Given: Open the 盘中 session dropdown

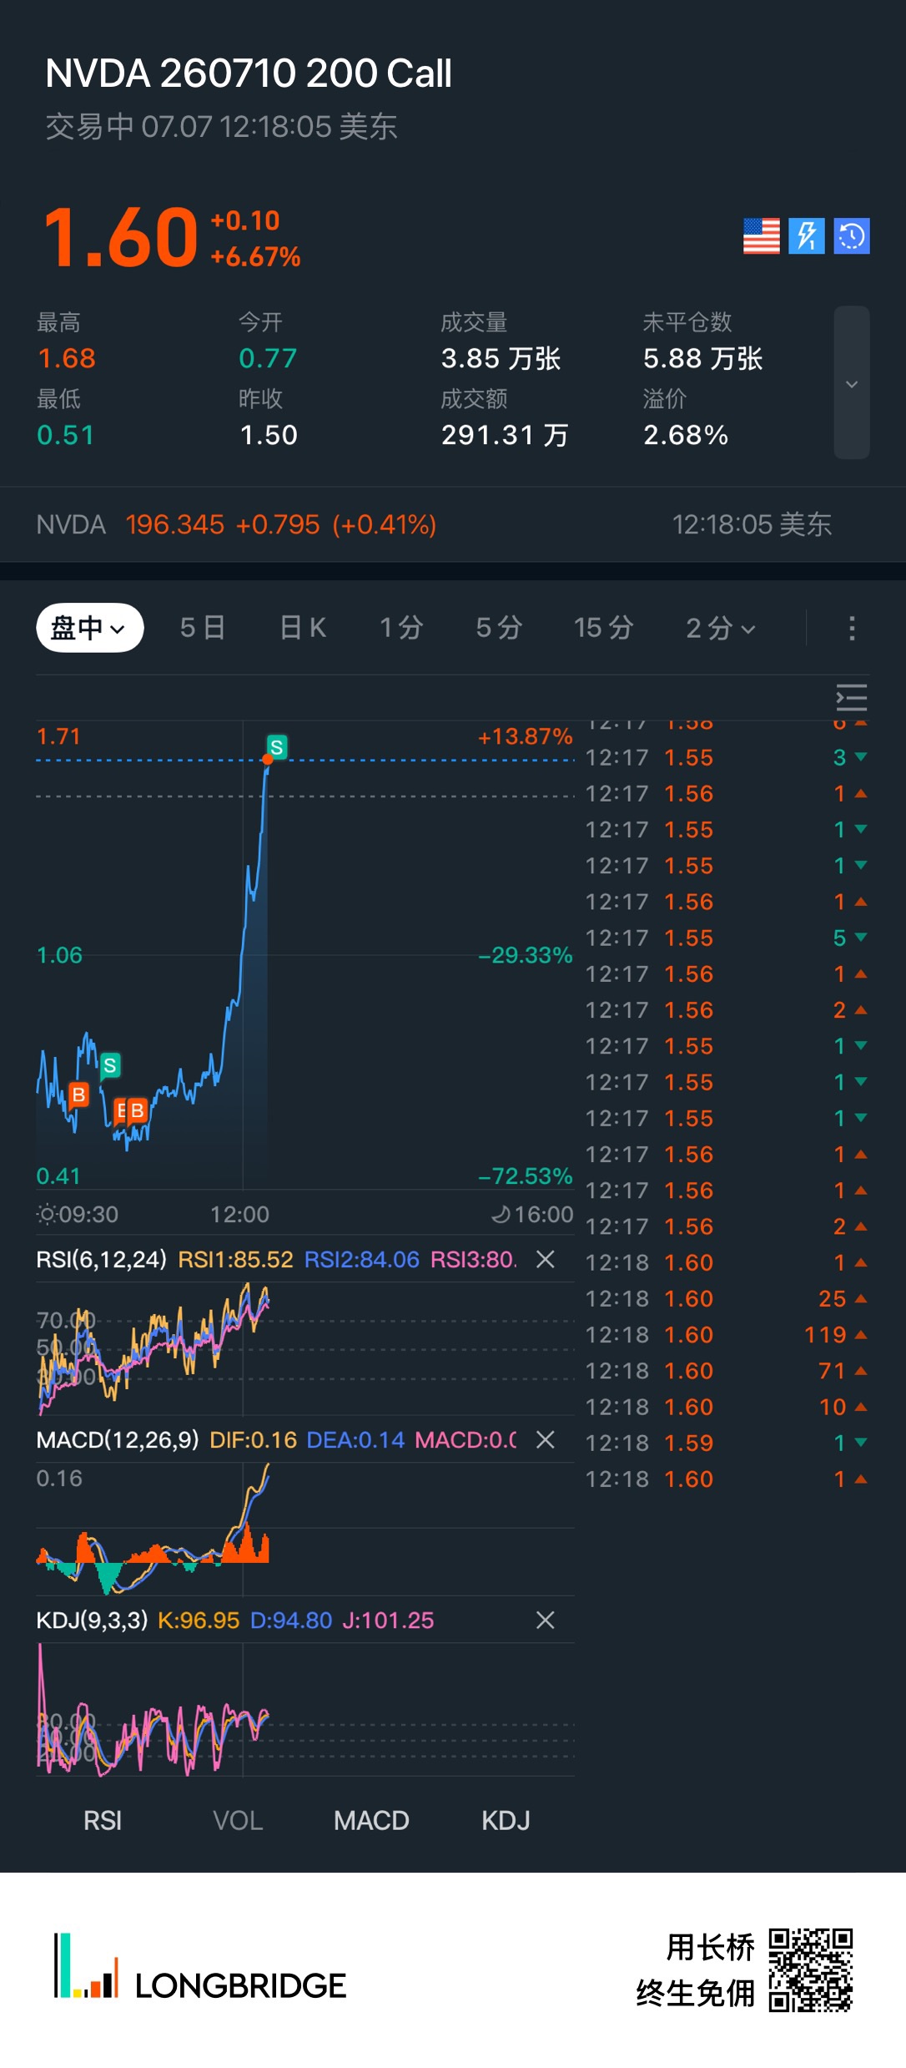Looking at the screenshot, I should [x=89, y=628].
